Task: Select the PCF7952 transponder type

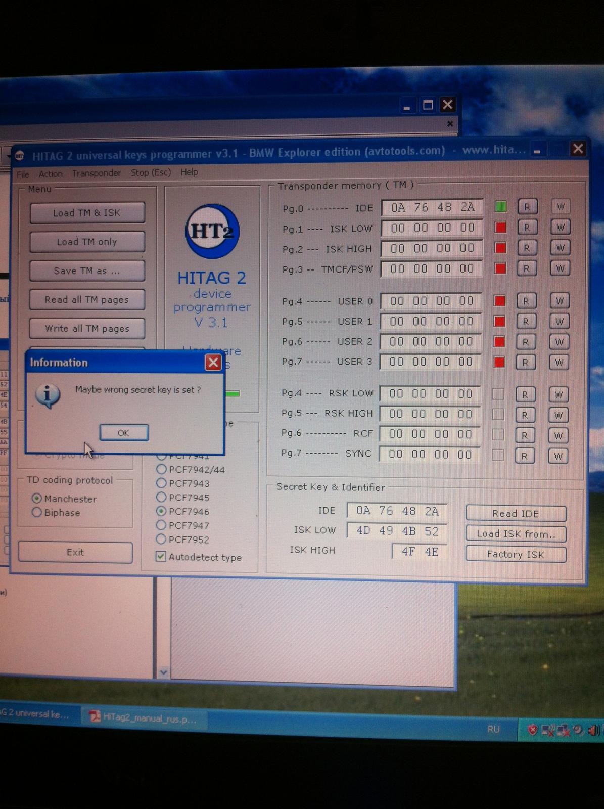Action: pos(183,540)
